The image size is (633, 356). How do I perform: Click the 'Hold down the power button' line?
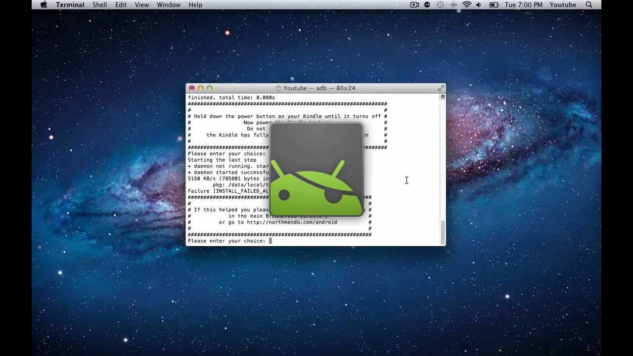point(287,116)
